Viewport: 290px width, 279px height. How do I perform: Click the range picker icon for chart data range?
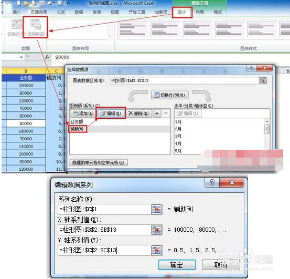[263, 81]
